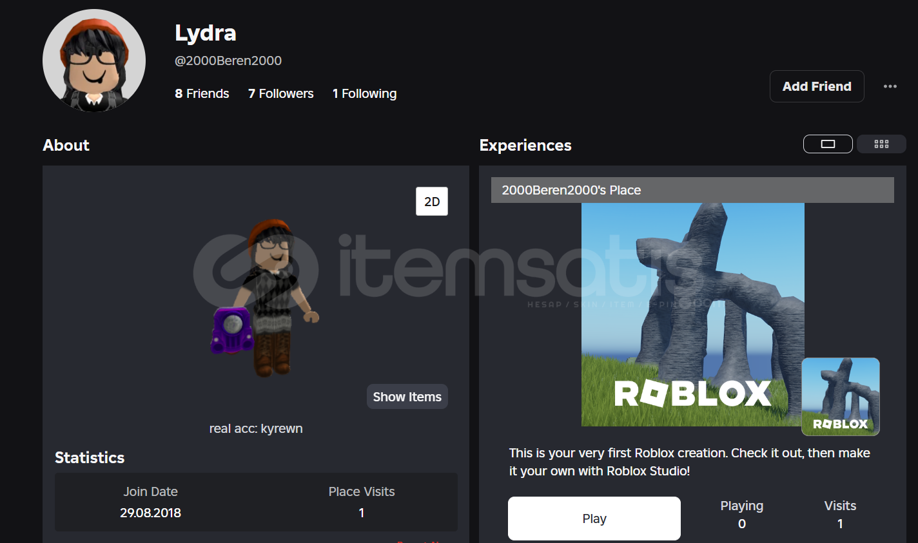918x543 pixels.
Task: Open the 8 Friends list
Action: pyautogui.click(x=202, y=93)
